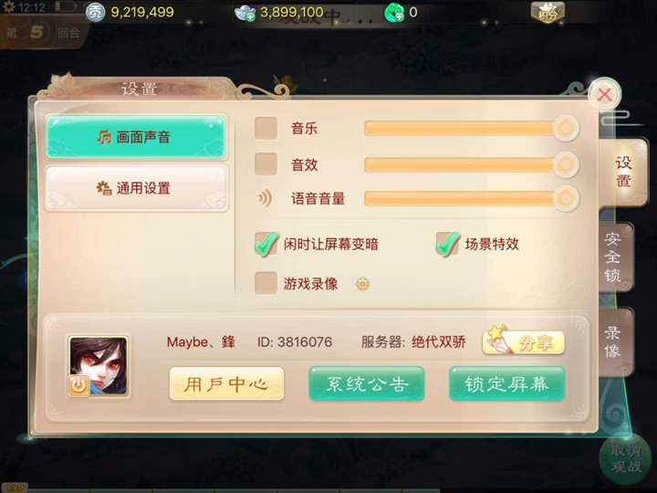Open 用户中心 user center

226,383
